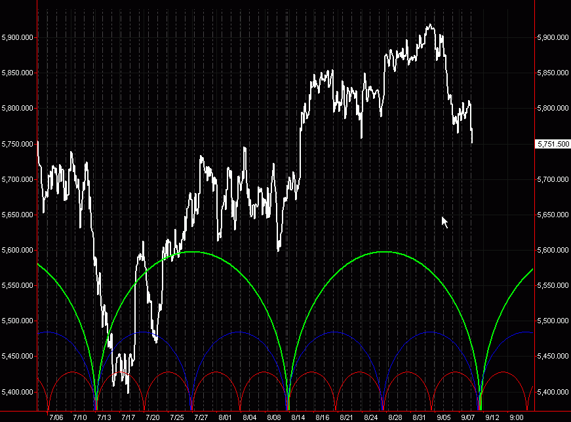Select 5,500.000 on the left price axis
Image resolution: width=571 pixels, height=422 pixels.
pos(17,321)
